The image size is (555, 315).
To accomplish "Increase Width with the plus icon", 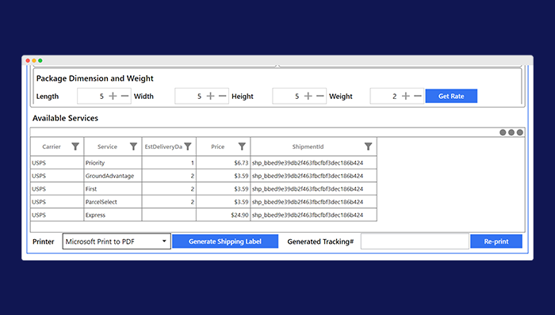I will click(210, 96).
